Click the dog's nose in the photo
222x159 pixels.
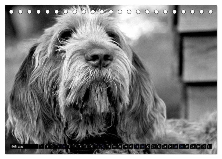[99, 58]
